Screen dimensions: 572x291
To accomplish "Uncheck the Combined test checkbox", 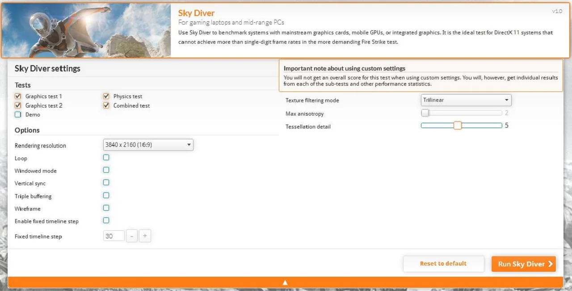I will pyautogui.click(x=106, y=105).
